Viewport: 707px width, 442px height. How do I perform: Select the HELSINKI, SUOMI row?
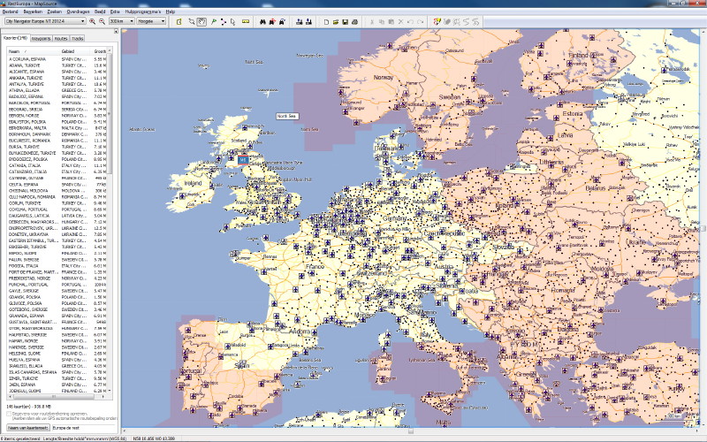coord(57,354)
